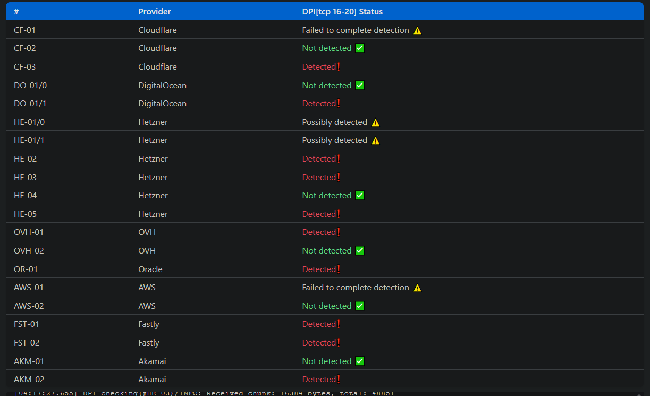Click 'DigitalOcean' provider in the DO-01/0 row

162,85
